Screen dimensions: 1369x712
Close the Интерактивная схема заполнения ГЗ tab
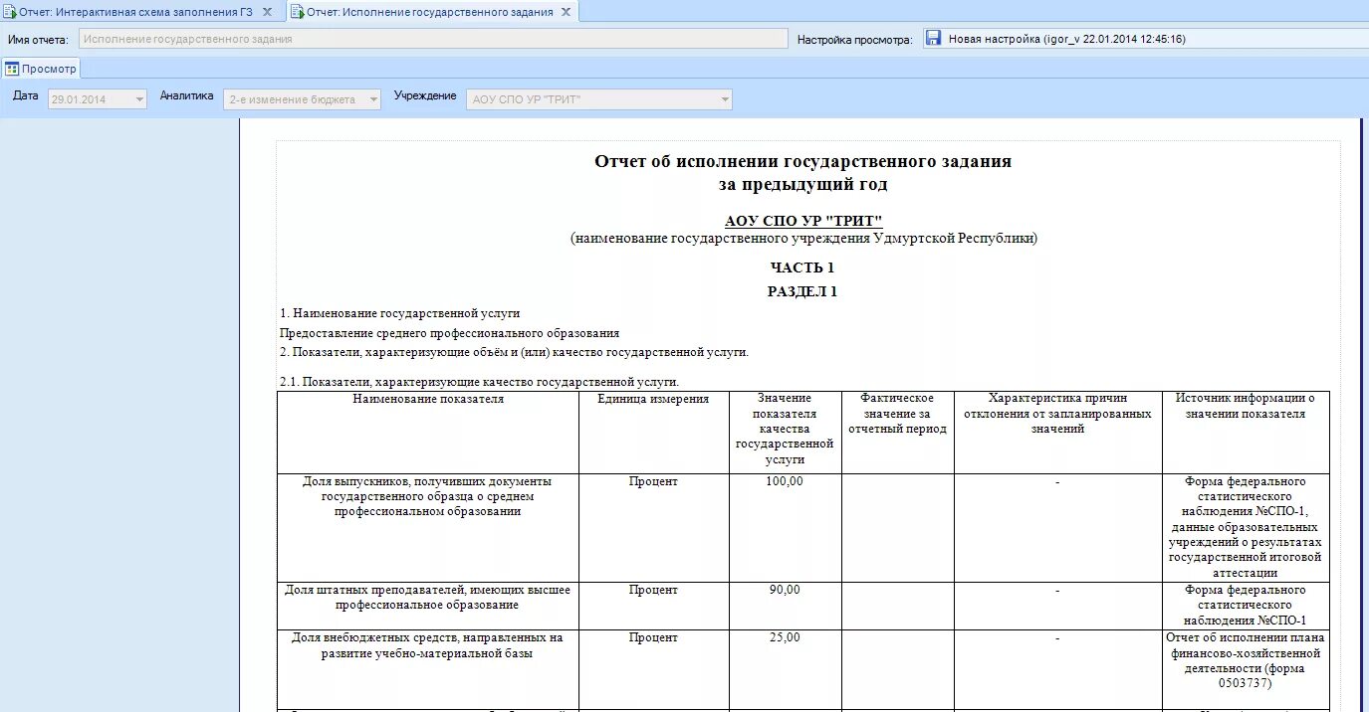coord(267,12)
